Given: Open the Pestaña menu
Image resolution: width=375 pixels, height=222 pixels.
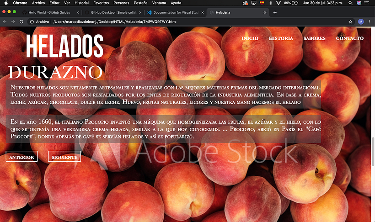Looking at the screenshot, I should coord(141,3).
